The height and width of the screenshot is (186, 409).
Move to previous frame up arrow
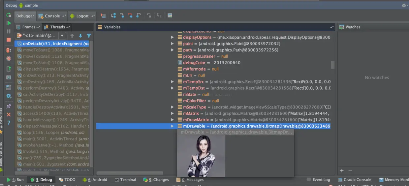tap(72, 36)
